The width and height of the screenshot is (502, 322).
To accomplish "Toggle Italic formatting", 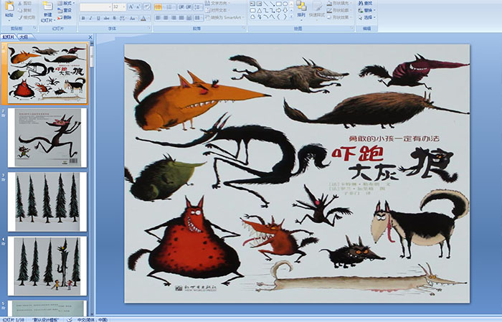I will (90, 18).
